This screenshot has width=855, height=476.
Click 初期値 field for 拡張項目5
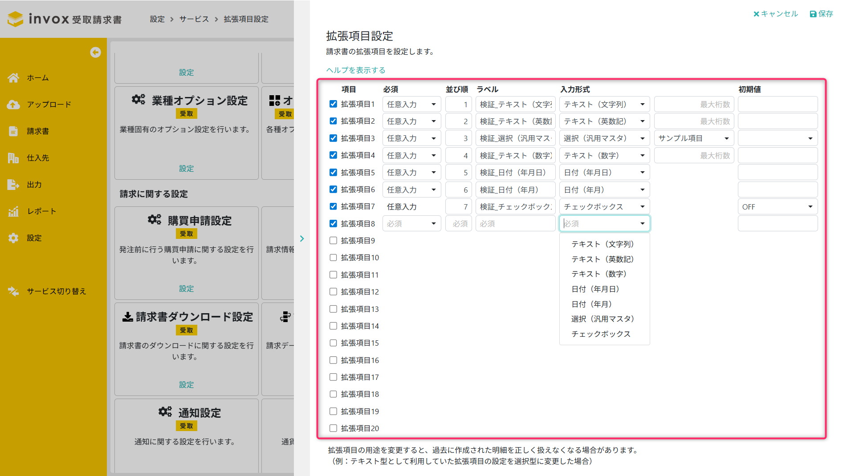(778, 172)
